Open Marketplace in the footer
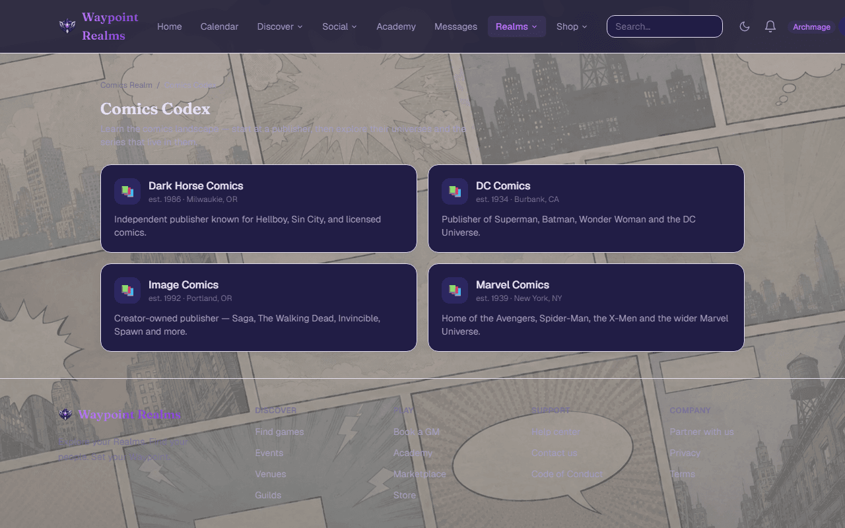The width and height of the screenshot is (845, 528). coord(420,474)
